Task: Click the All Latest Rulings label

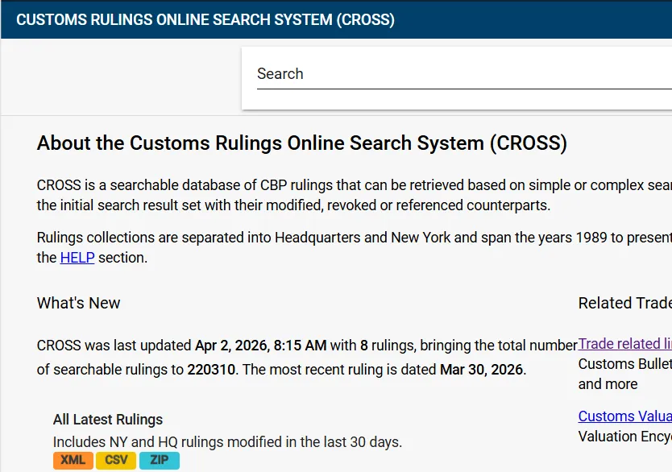Action: coord(108,420)
